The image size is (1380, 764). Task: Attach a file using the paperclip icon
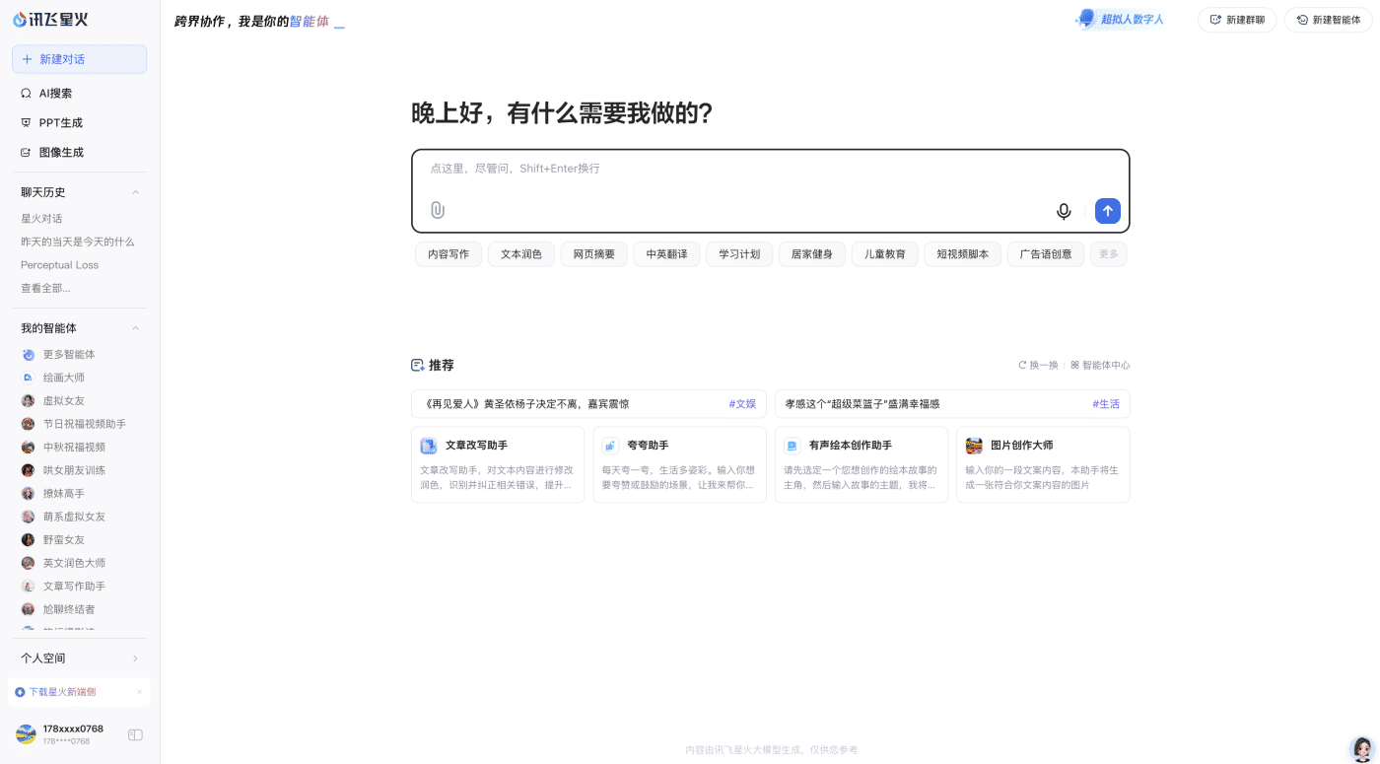437,210
